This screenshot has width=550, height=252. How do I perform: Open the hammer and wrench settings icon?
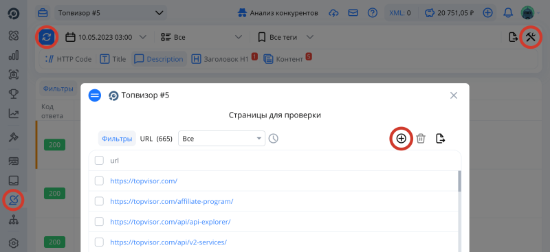531,36
